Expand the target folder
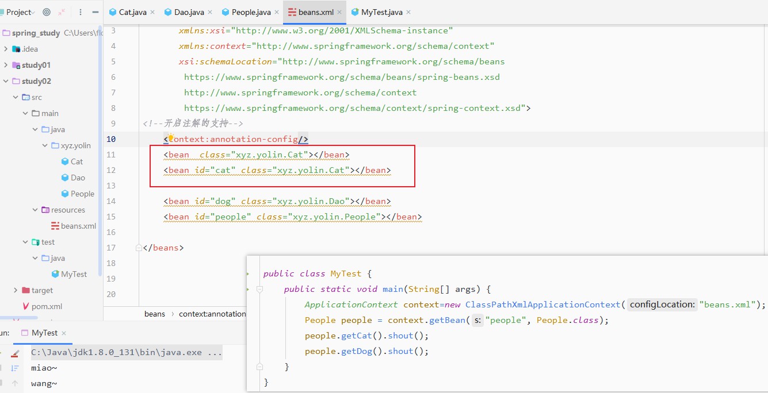 (x=16, y=290)
